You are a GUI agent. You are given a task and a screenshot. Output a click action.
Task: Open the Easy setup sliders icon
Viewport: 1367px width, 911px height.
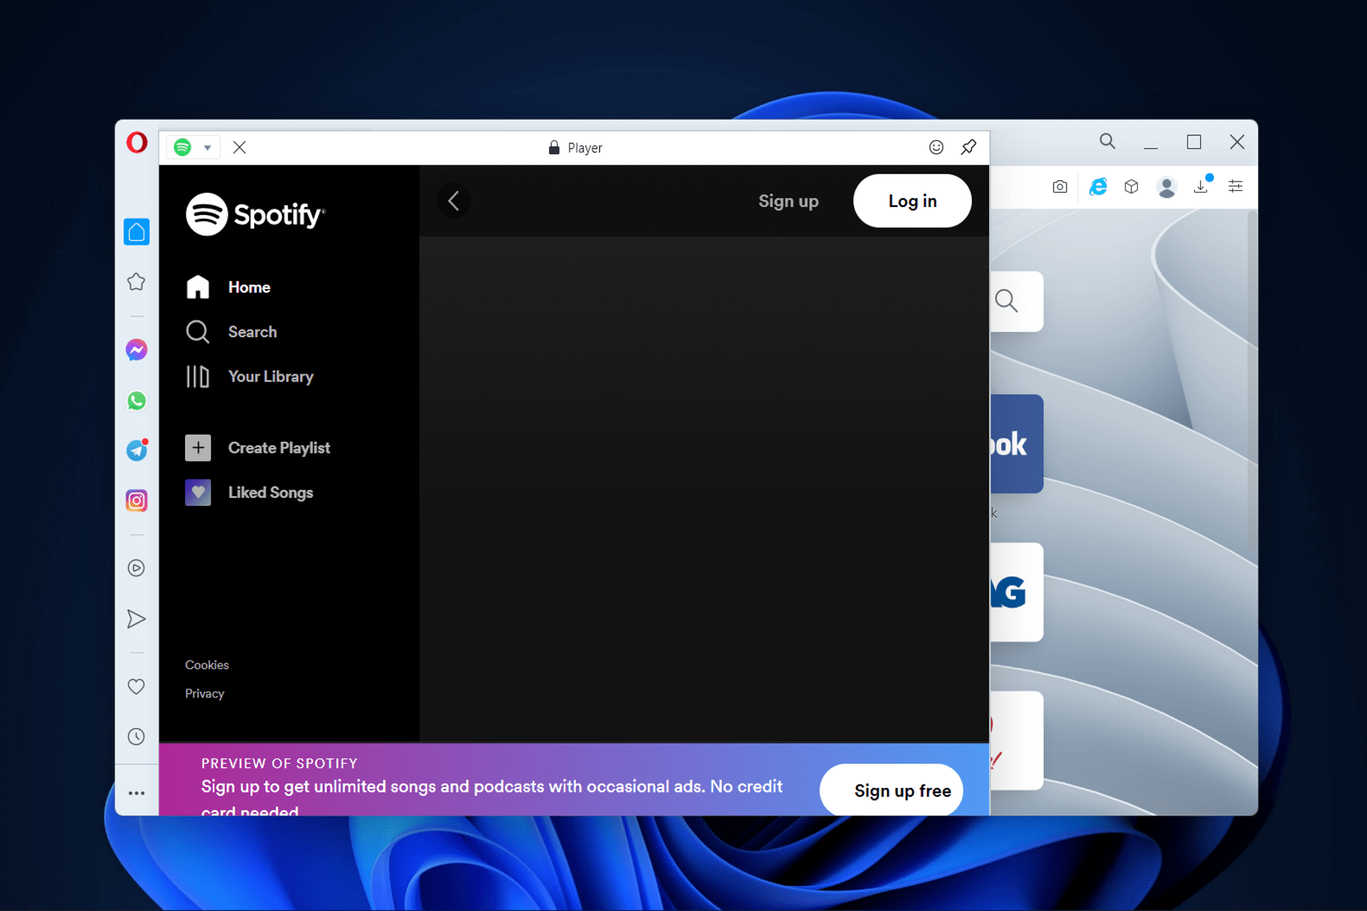[1235, 186]
